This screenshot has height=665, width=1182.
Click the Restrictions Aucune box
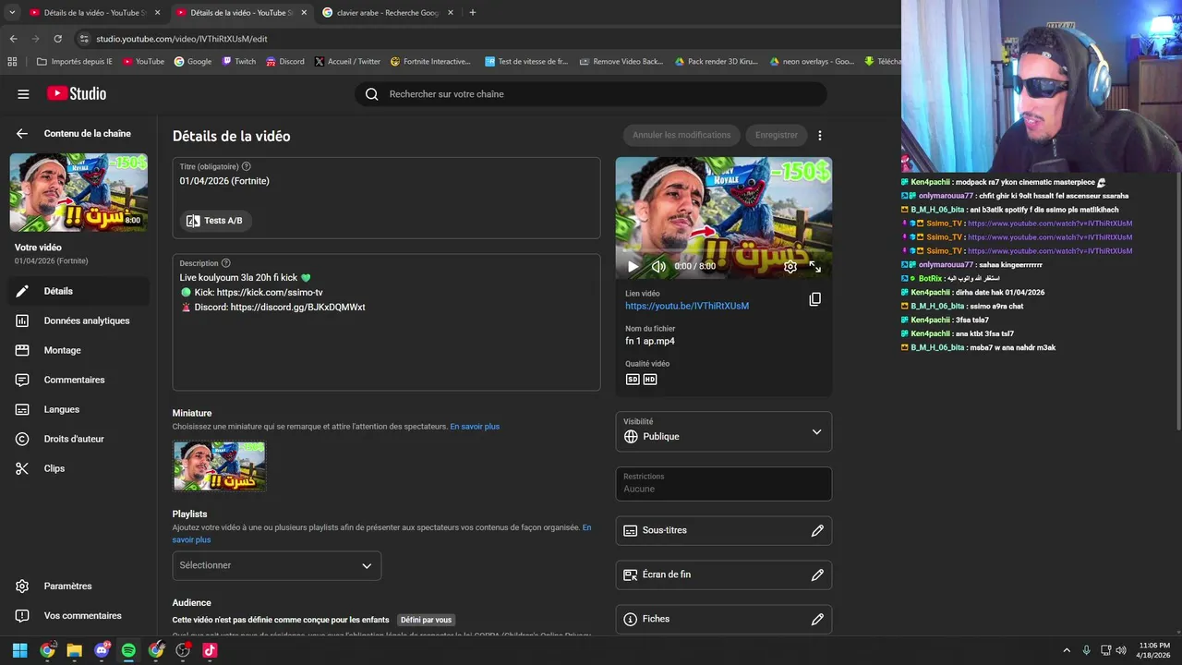(x=724, y=484)
